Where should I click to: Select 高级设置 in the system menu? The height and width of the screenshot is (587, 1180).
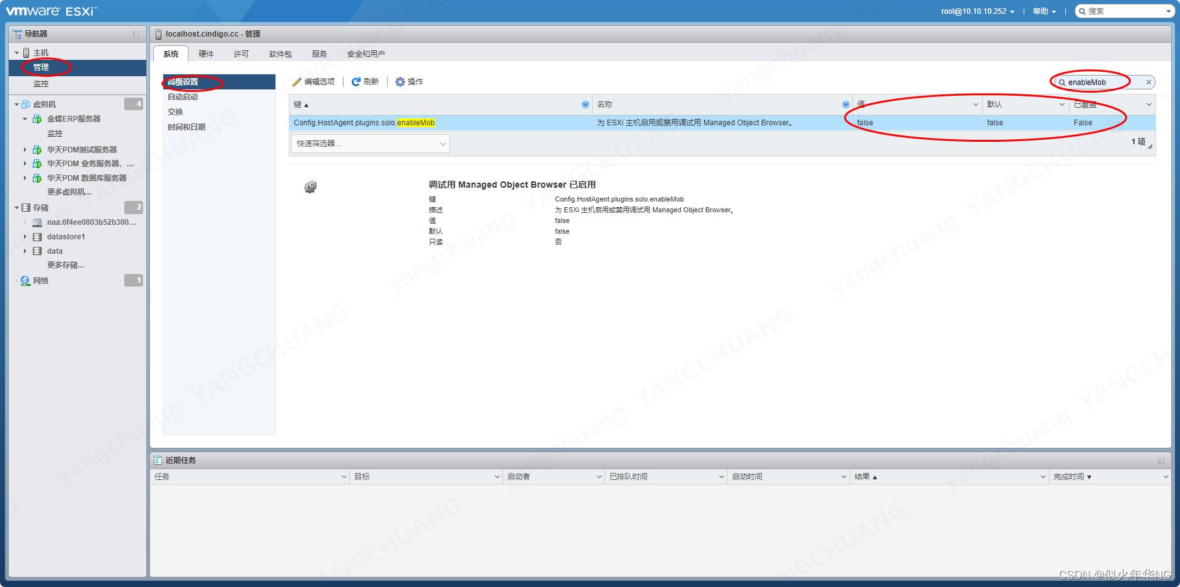pyautogui.click(x=219, y=82)
